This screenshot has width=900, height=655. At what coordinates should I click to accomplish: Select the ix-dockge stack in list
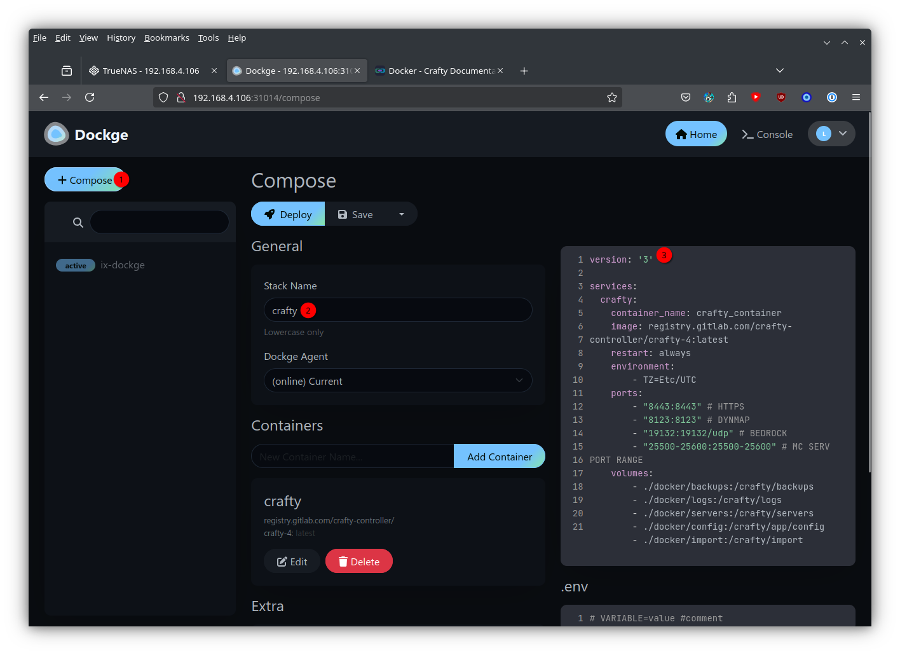[123, 265]
